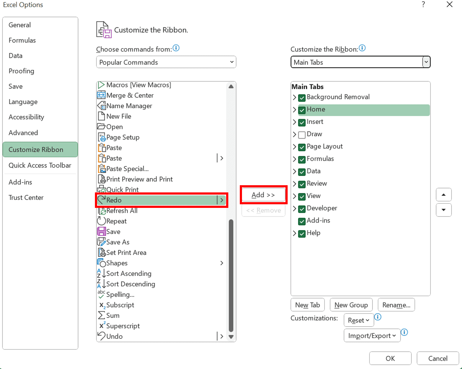
Task: Click info icon next to Reset button
Action: [x=378, y=317]
